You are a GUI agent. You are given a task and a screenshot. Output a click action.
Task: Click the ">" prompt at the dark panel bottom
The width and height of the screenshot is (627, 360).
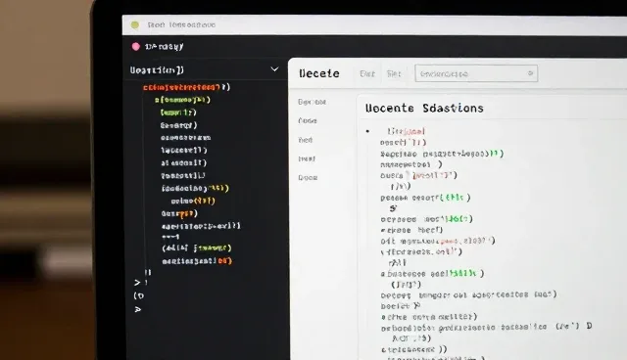pyautogui.click(x=137, y=283)
